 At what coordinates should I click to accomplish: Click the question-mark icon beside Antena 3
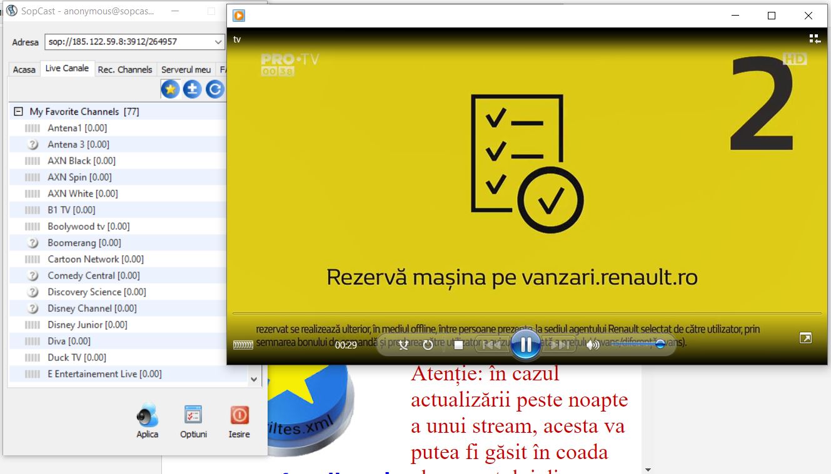pyautogui.click(x=33, y=144)
